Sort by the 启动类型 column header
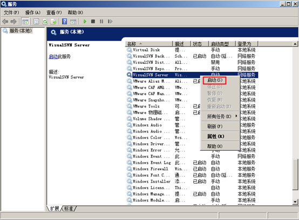This screenshot has width=299, height=220. 222,44
